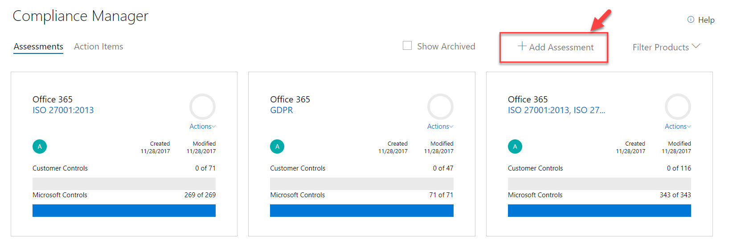This screenshot has width=745, height=244.
Task: Switch to the Action Items tab
Action: pos(98,46)
